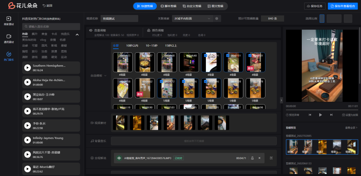361x176 pixels.
Task: Play the song 我不是刘德华-新地/卢克
Action: click(27, 111)
